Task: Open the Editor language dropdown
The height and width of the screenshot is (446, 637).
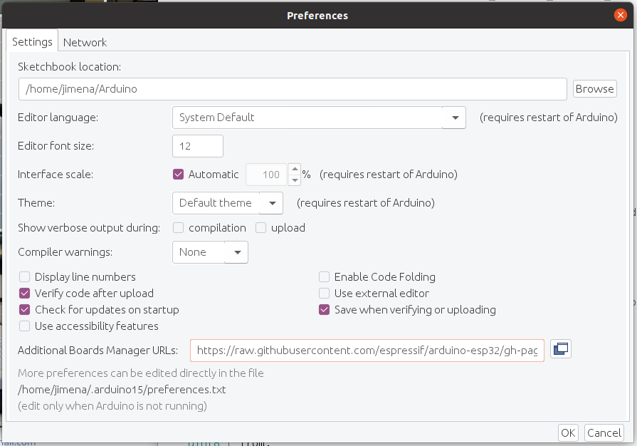Action: pos(319,118)
